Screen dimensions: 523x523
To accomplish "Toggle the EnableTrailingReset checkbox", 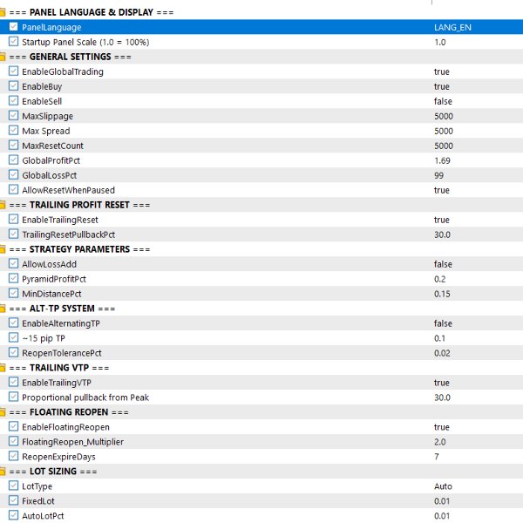I will point(13,219).
